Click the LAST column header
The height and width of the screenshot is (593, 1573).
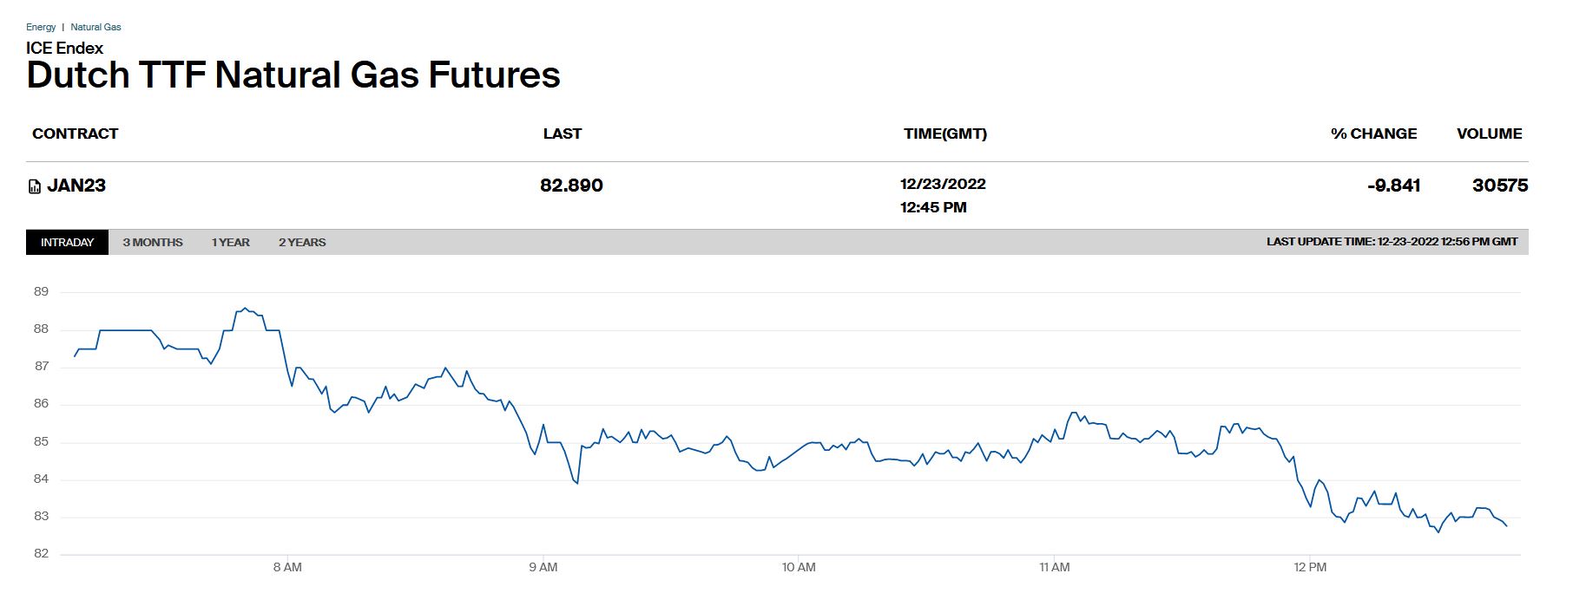562,134
